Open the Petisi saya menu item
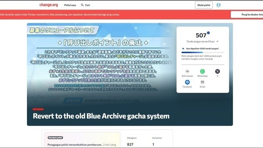263x148 pixels. (x=70, y=5)
